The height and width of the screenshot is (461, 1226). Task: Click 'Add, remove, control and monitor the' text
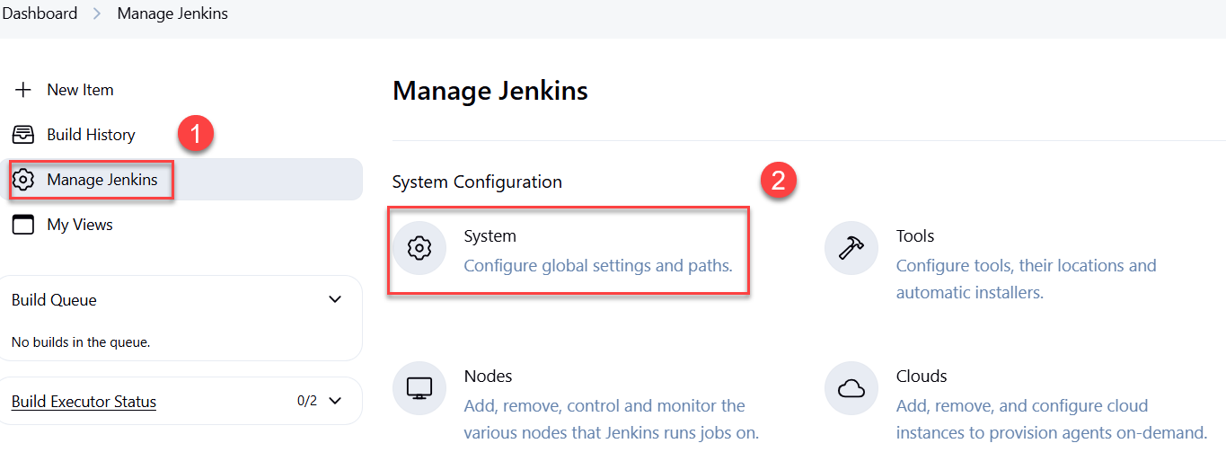click(604, 406)
